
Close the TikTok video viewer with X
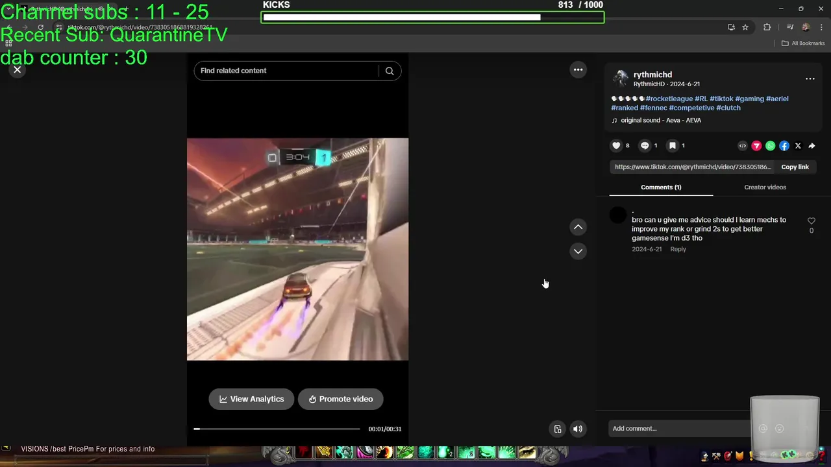18,69
